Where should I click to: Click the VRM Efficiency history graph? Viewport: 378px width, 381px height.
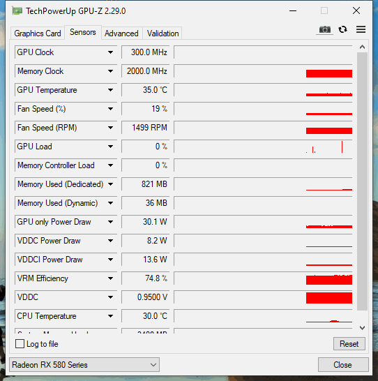pos(263,278)
